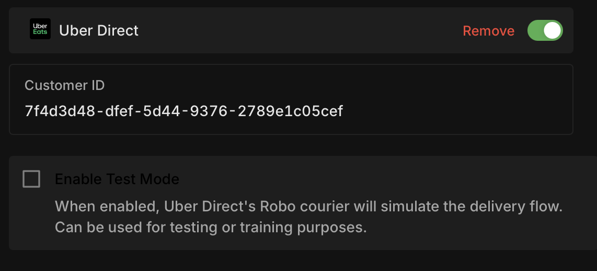Select the Enable Test Mode label
The height and width of the screenshot is (271, 597).
(x=117, y=179)
